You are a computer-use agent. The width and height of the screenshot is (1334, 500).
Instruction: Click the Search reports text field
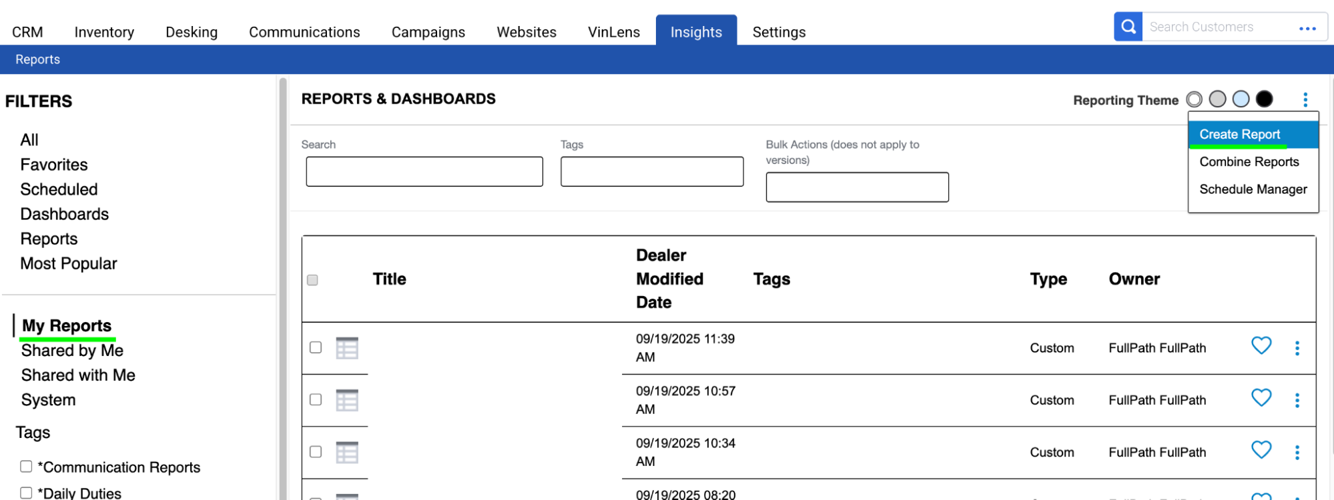click(x=424, y=171)
